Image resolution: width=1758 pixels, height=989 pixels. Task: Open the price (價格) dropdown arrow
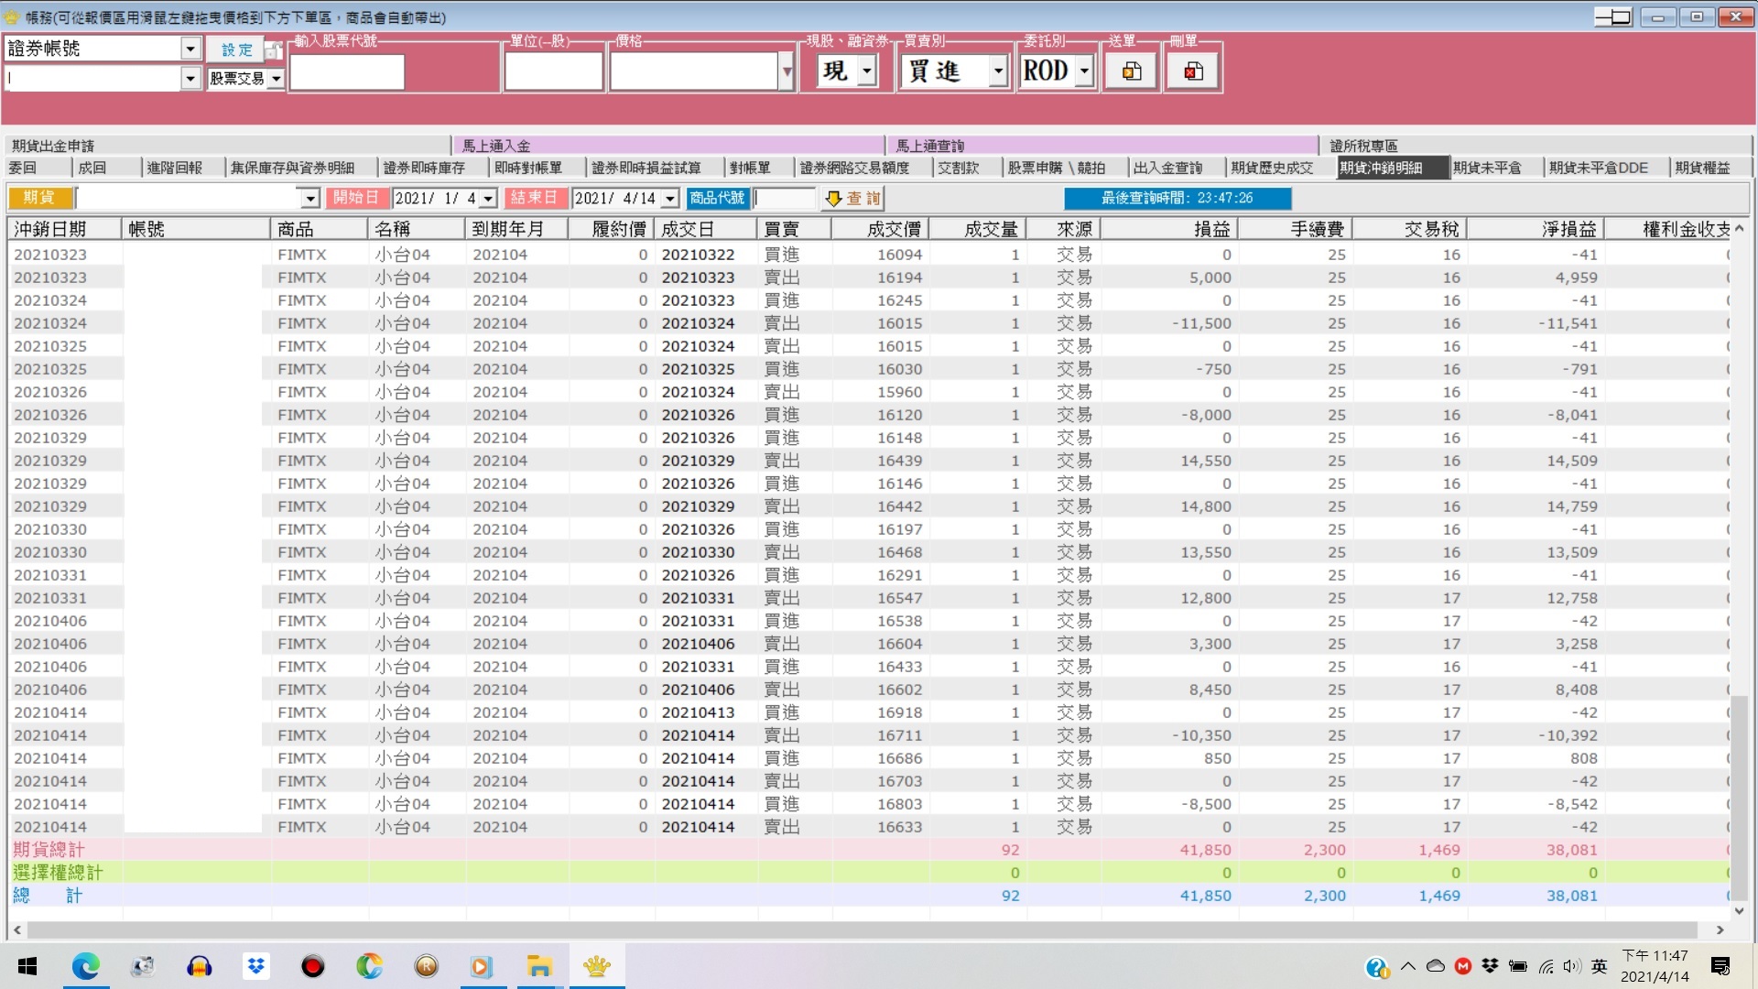point(786,71)
